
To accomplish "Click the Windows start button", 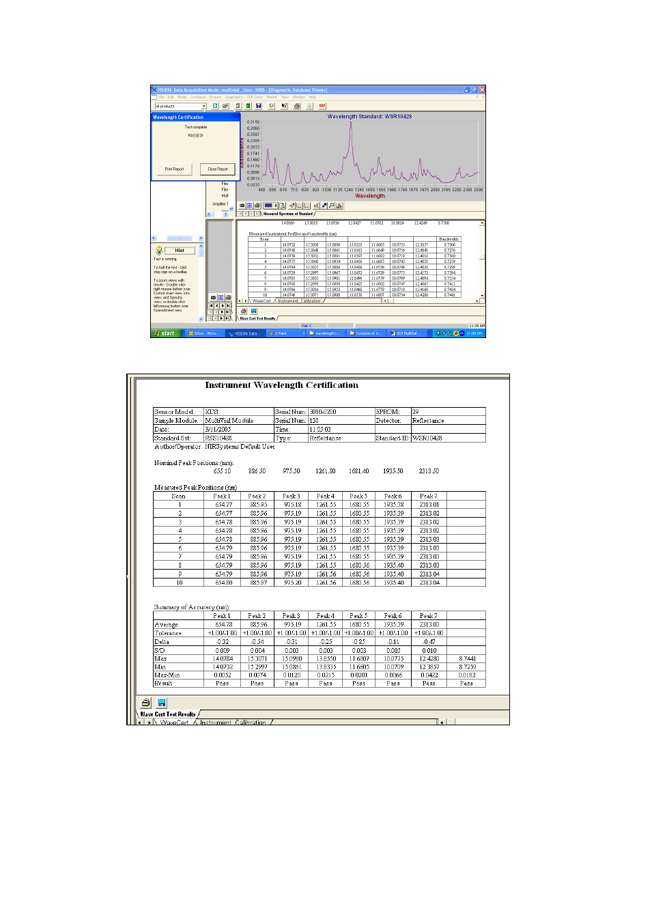I will coord(166,333).
